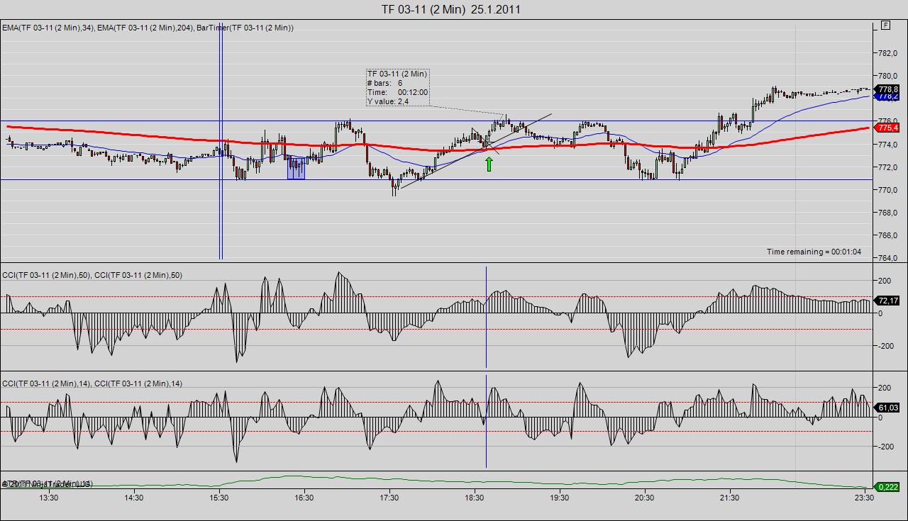Screen dimensions: 908x521
Task: Click the 200 axis label in CCI 14 panel
Action: click(x=885, y=388)
